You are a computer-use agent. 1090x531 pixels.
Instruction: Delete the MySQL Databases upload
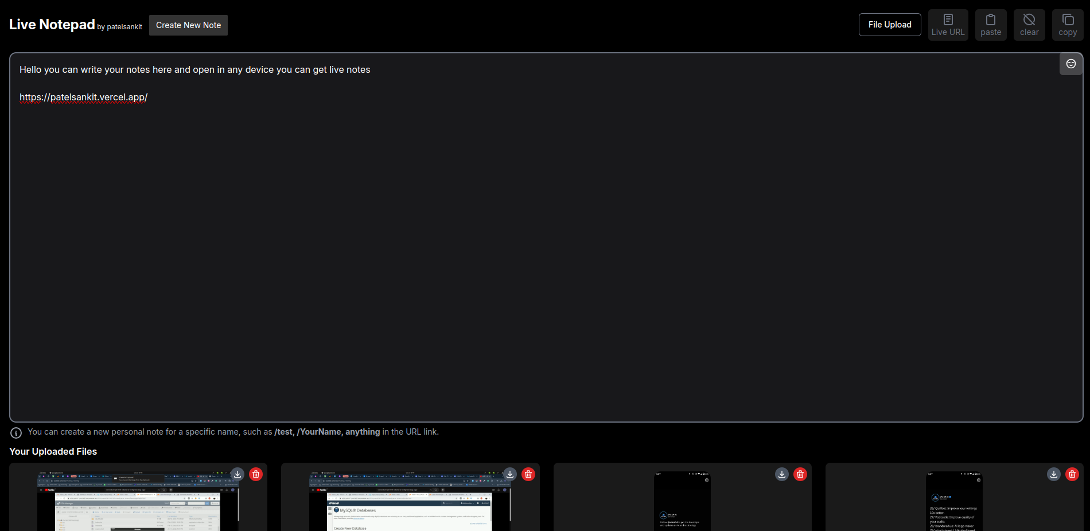pos(528,474)
